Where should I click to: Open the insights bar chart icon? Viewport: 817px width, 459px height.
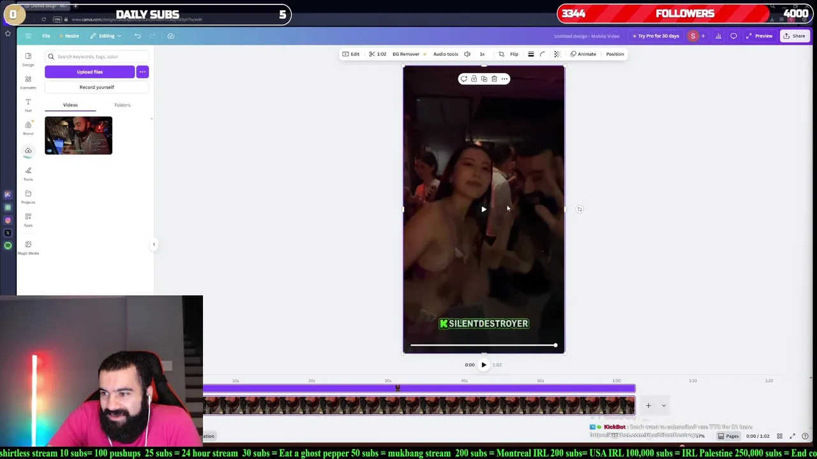point(718,36)
